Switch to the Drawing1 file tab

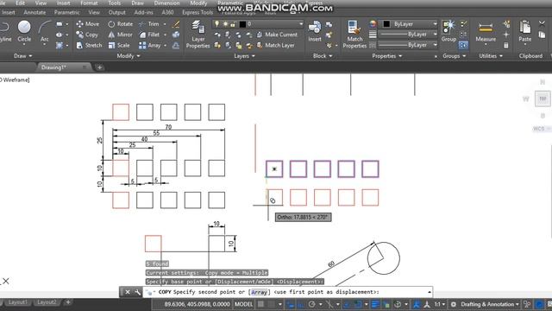pyautogui.click(x=63, y=67)
